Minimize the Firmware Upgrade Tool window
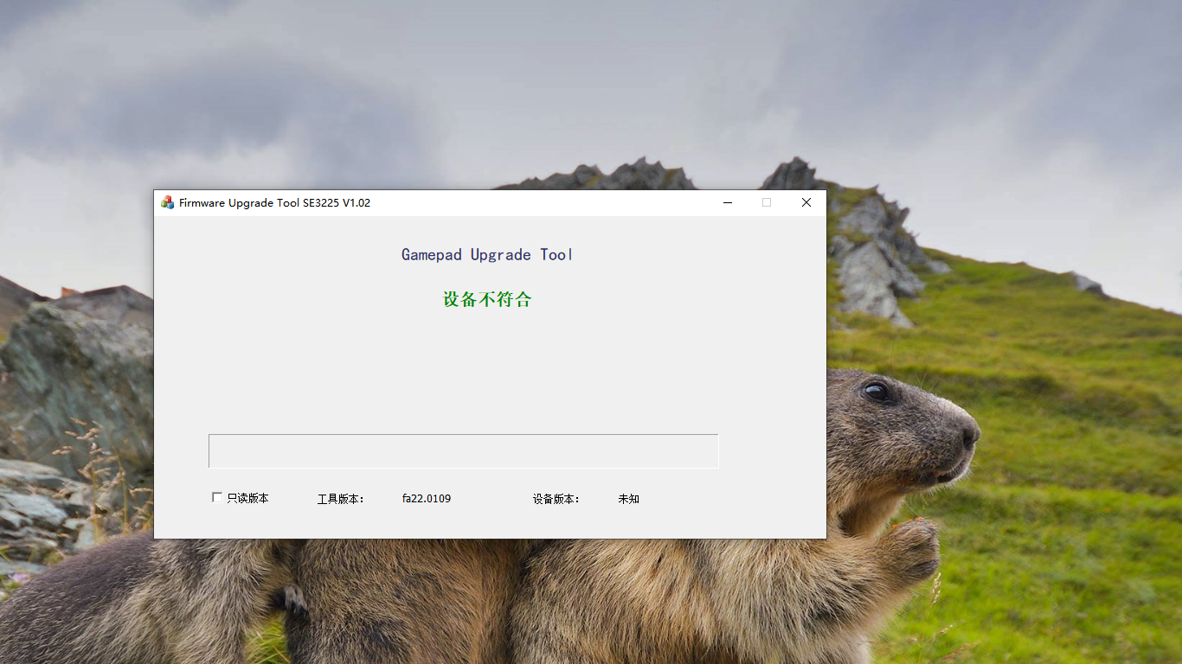This screenshot has height=664, width=1182. coord(728,202)
